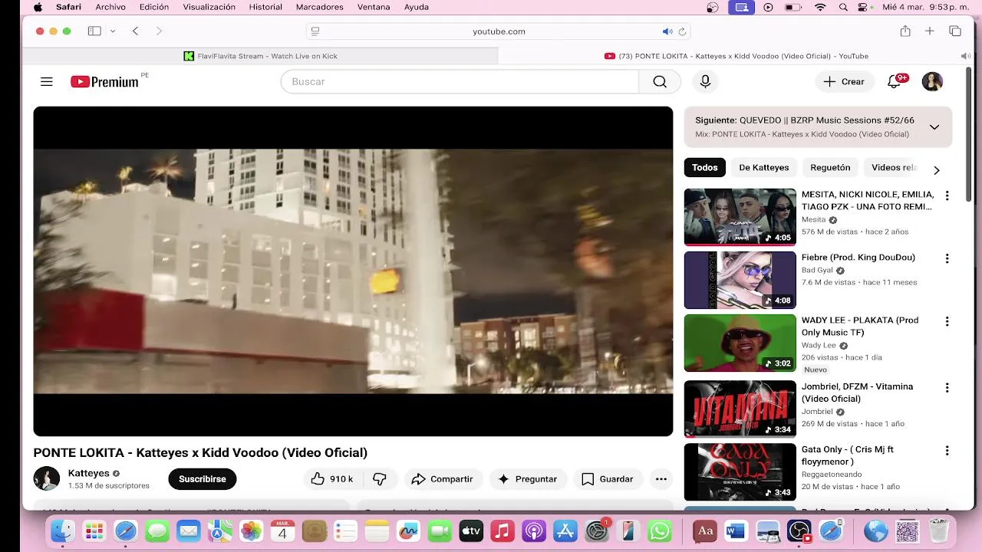
Task: Switch to FlaviFlavita Stream Kick tab
Action: point(260,56)
